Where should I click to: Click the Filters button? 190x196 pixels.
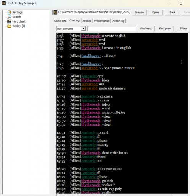click(x=184, y=28)
